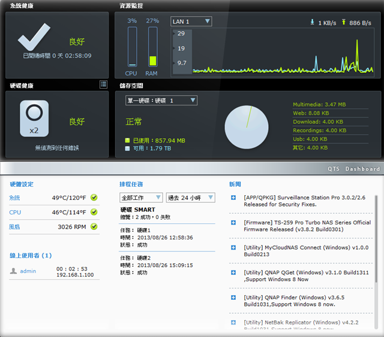This screenshot has height=337, width=384.
Task: Click the 硬體設定 section heading
Action: 22,184
